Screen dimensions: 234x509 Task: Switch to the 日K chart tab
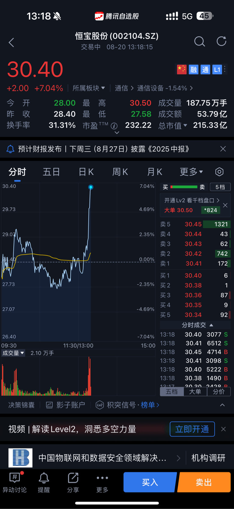[86, 172]
